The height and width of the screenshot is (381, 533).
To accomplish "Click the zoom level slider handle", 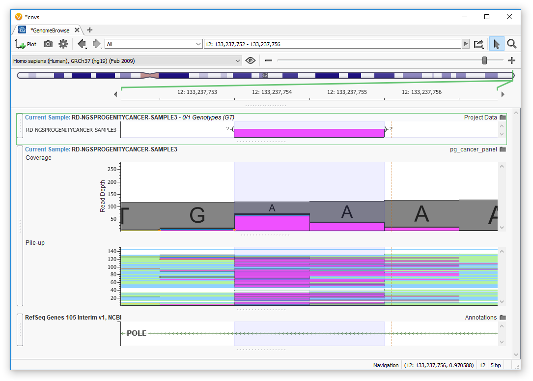I will tap(484, 60).
